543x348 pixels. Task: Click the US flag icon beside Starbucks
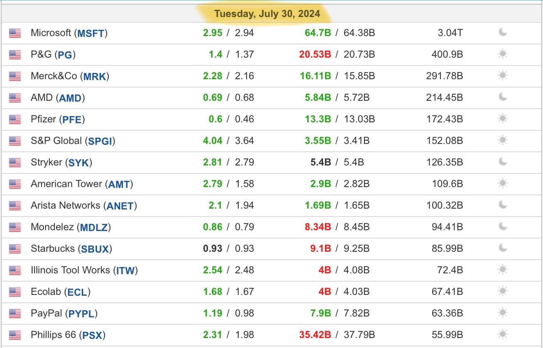[x=15, y=249]
